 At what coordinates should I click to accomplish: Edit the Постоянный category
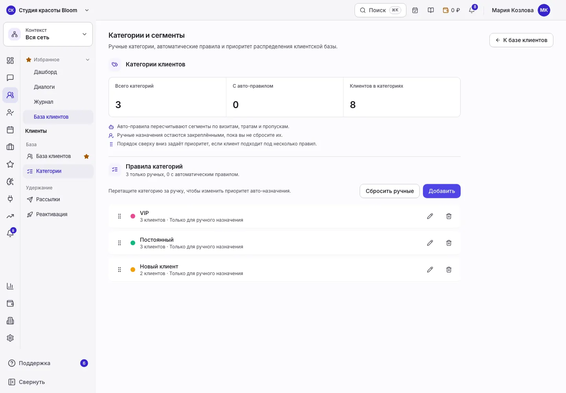430,243
